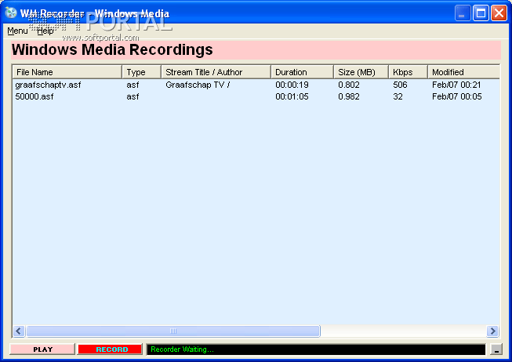Click the asf type of 50000.asf row

coord(133,96)
